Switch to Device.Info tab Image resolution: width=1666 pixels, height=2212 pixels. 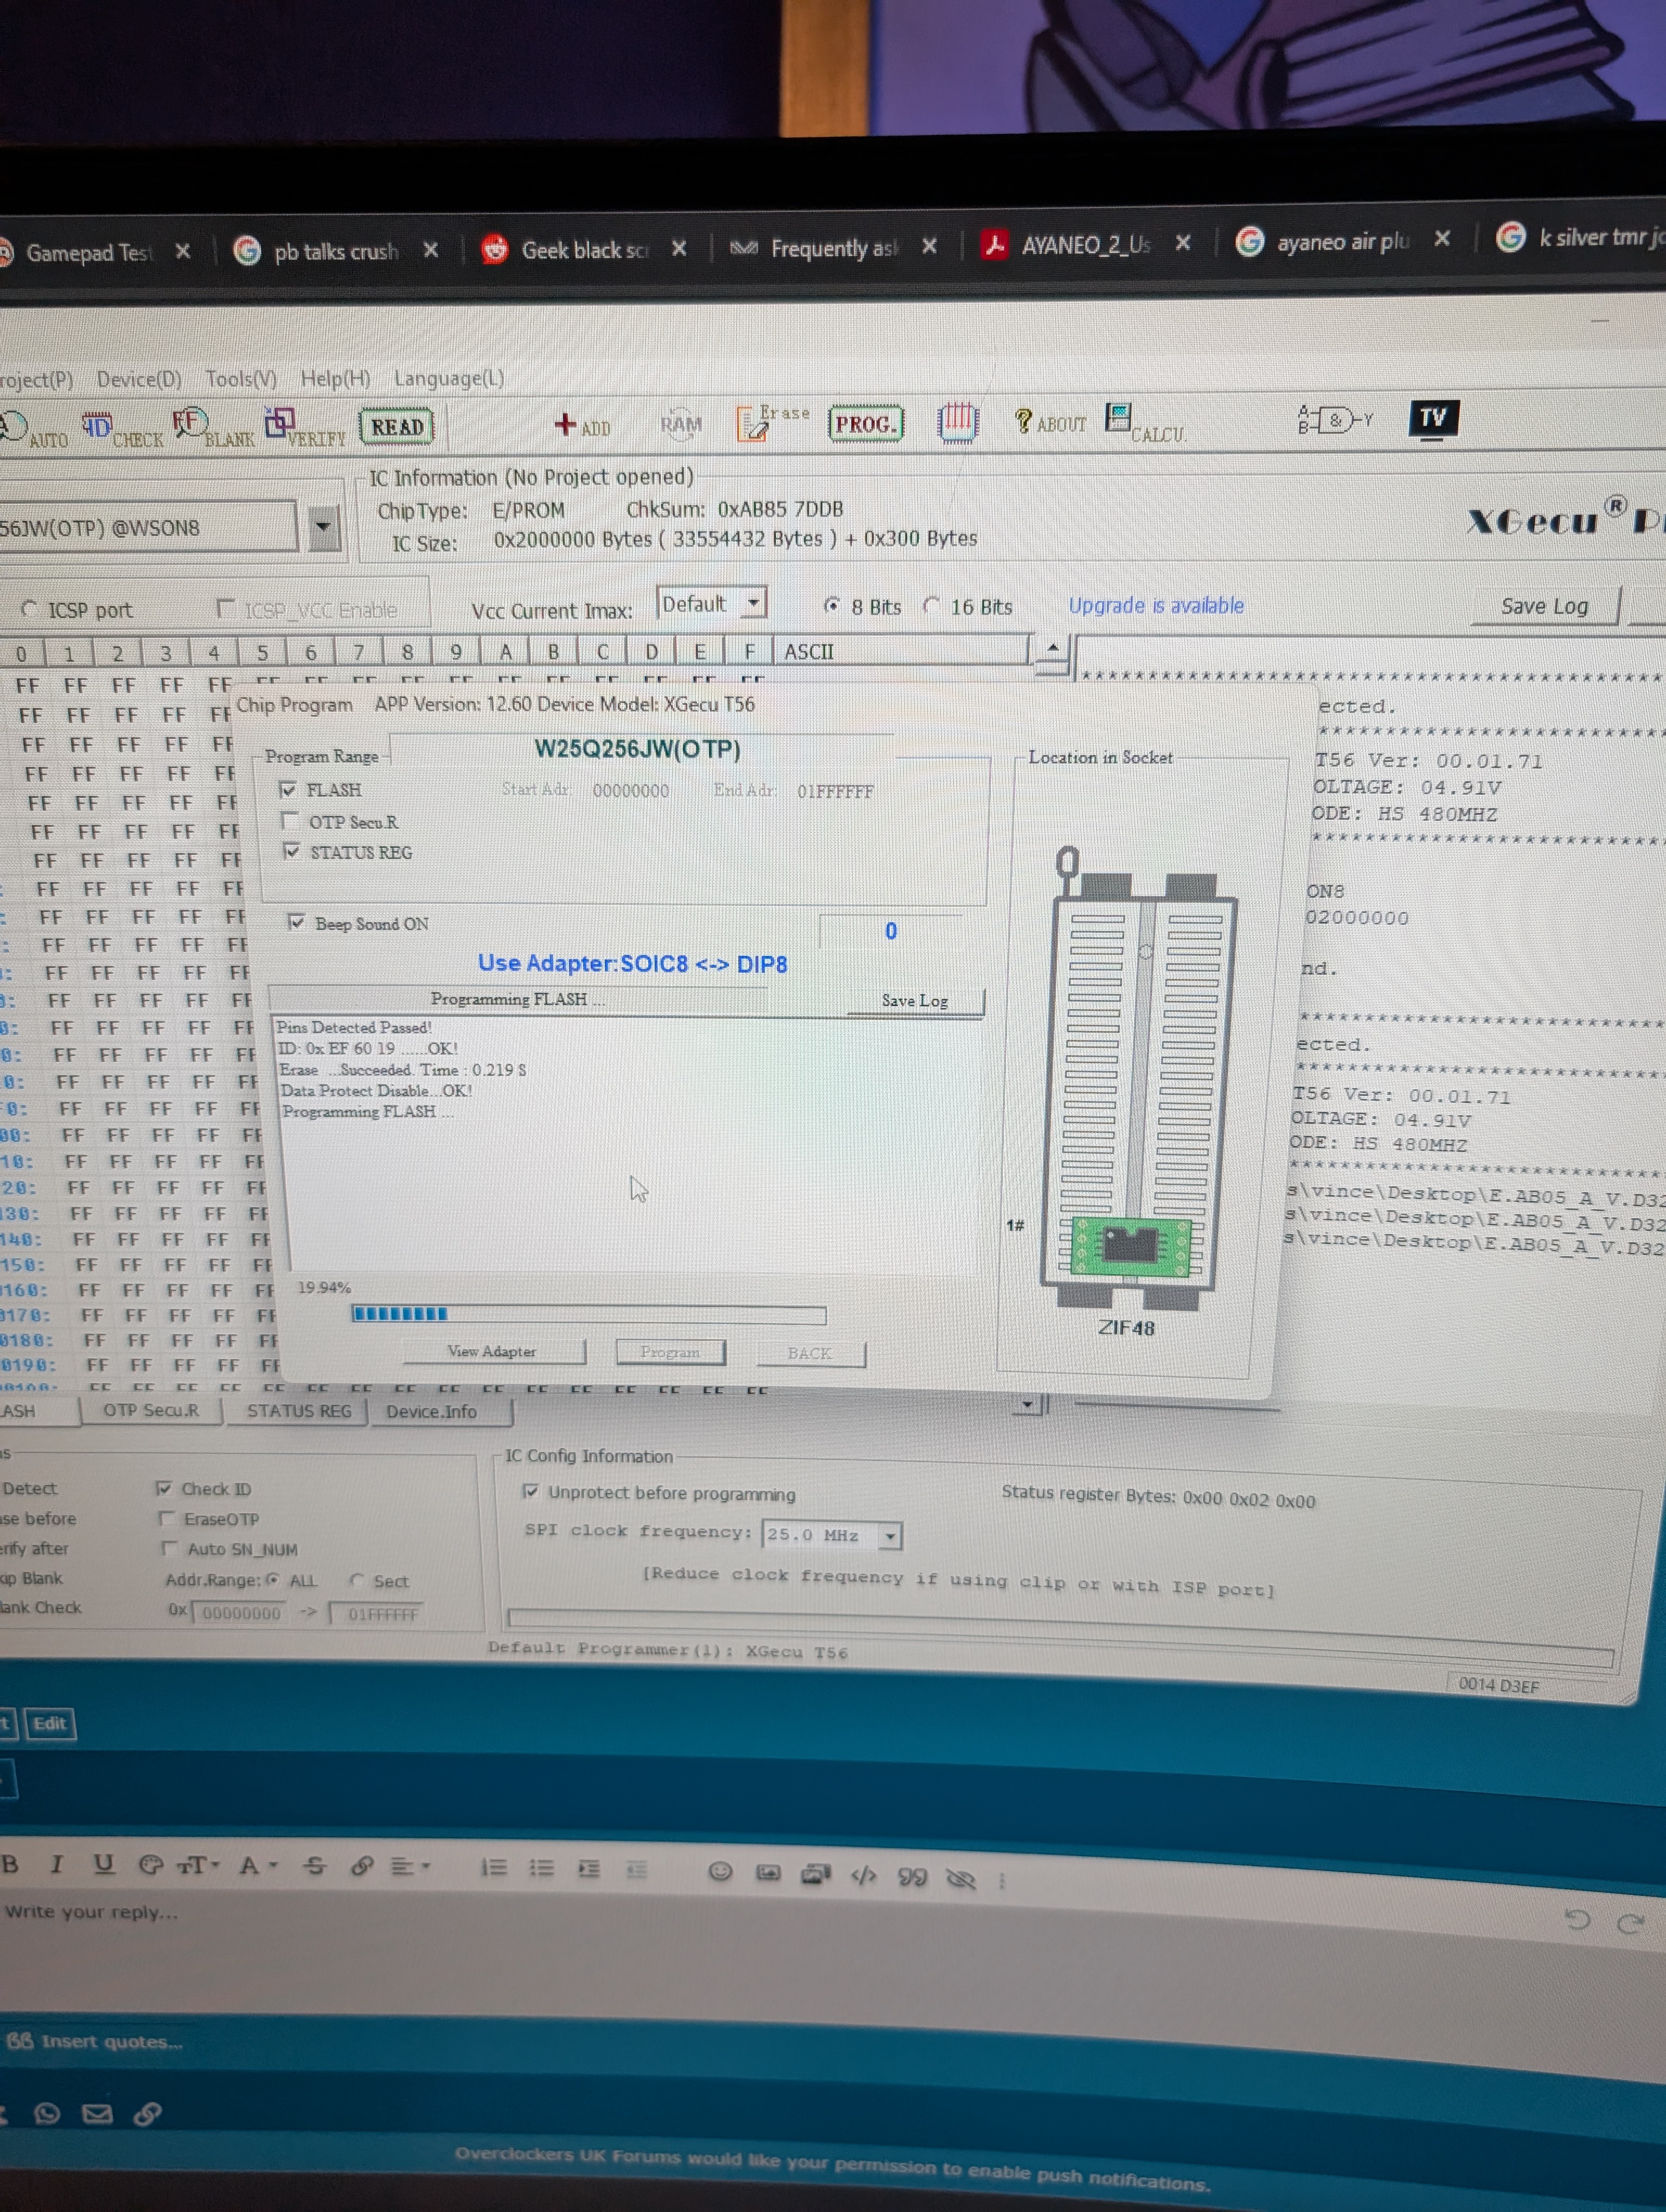(431, 1411)
